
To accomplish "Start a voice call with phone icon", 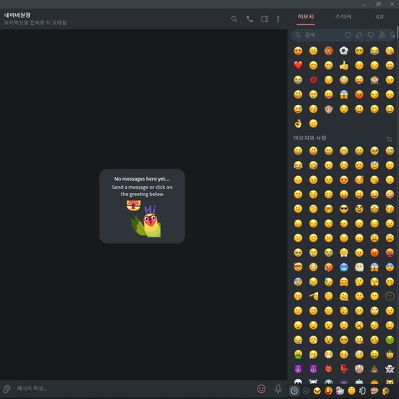I will [250, 19].
